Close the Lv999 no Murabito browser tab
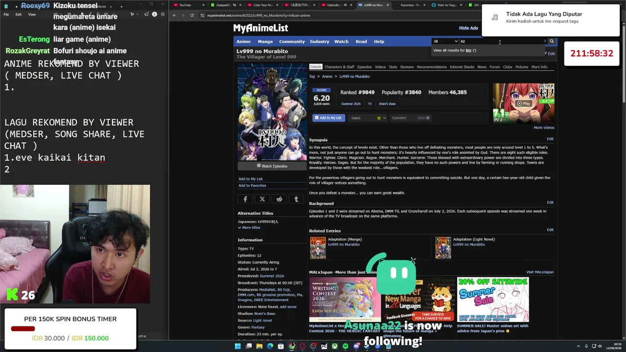Viewport: 626px width, 352px height. pos(388,5)
